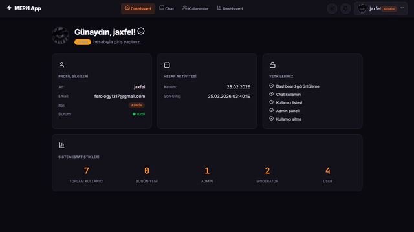The image size is (414, 232).
Task: Click the orange ADMIN badge under the greeting
Action: pyautogui.click(x=83, y=42)
